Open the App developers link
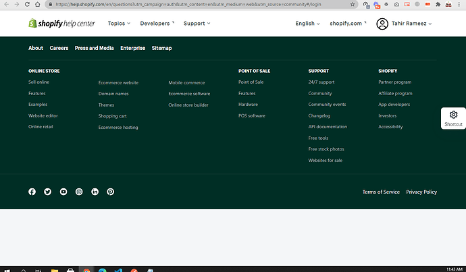This screenshot has width=466, height=272. pyautogui.click(x=394, y=104)
